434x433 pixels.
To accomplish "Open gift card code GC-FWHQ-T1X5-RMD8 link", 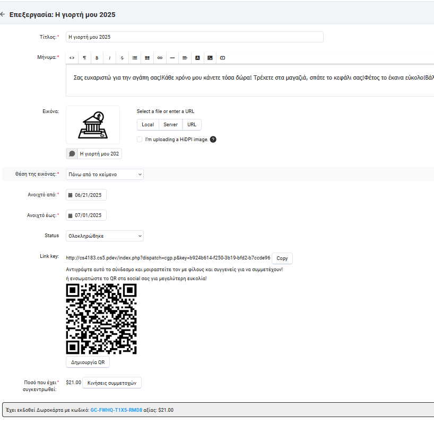I will [x=116, y=410].
